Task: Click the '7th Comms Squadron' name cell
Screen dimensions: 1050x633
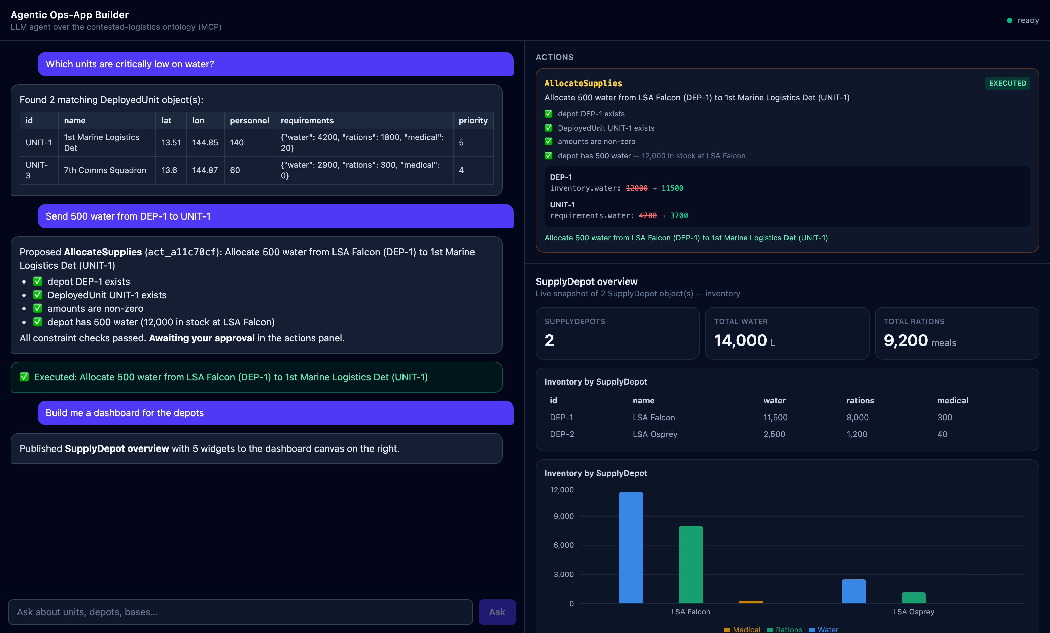Action: point(107,170)
